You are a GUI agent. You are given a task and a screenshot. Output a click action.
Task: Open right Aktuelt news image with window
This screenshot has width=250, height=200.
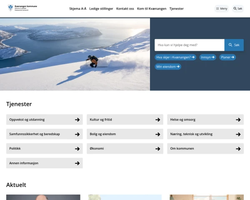click(207, 197)
